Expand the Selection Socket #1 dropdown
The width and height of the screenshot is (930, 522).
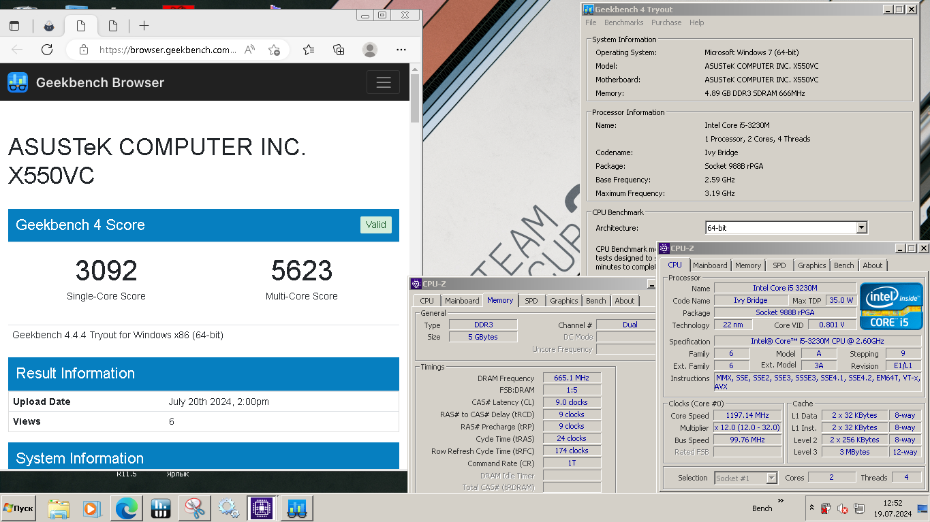click(771, 478)
